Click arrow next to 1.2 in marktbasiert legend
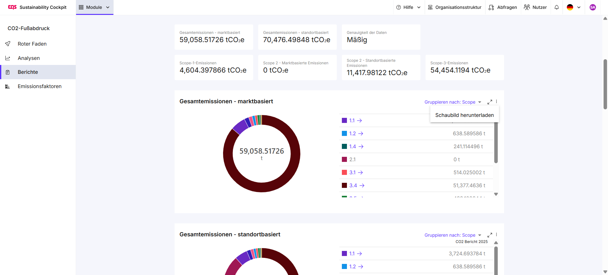The height and width of the screenshot is (275, 608). (361, 134)
